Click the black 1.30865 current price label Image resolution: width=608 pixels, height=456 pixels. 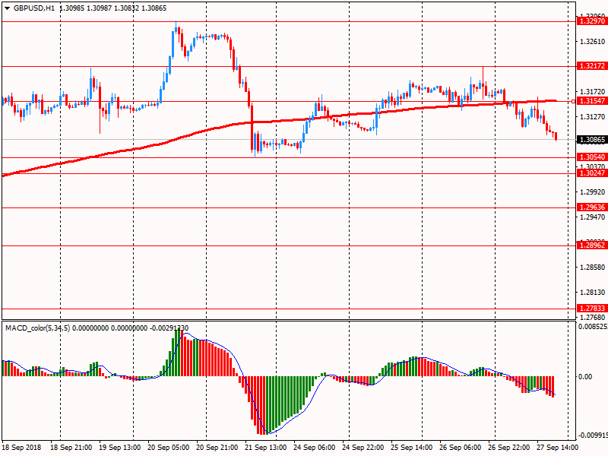(x=591, y=140)
